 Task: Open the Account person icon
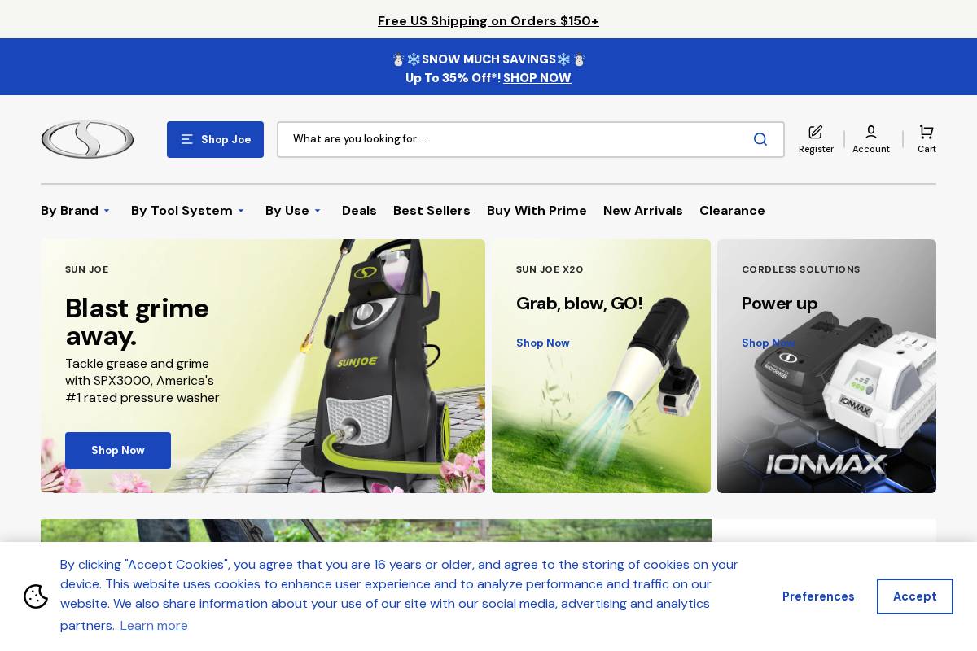(871, 132)
